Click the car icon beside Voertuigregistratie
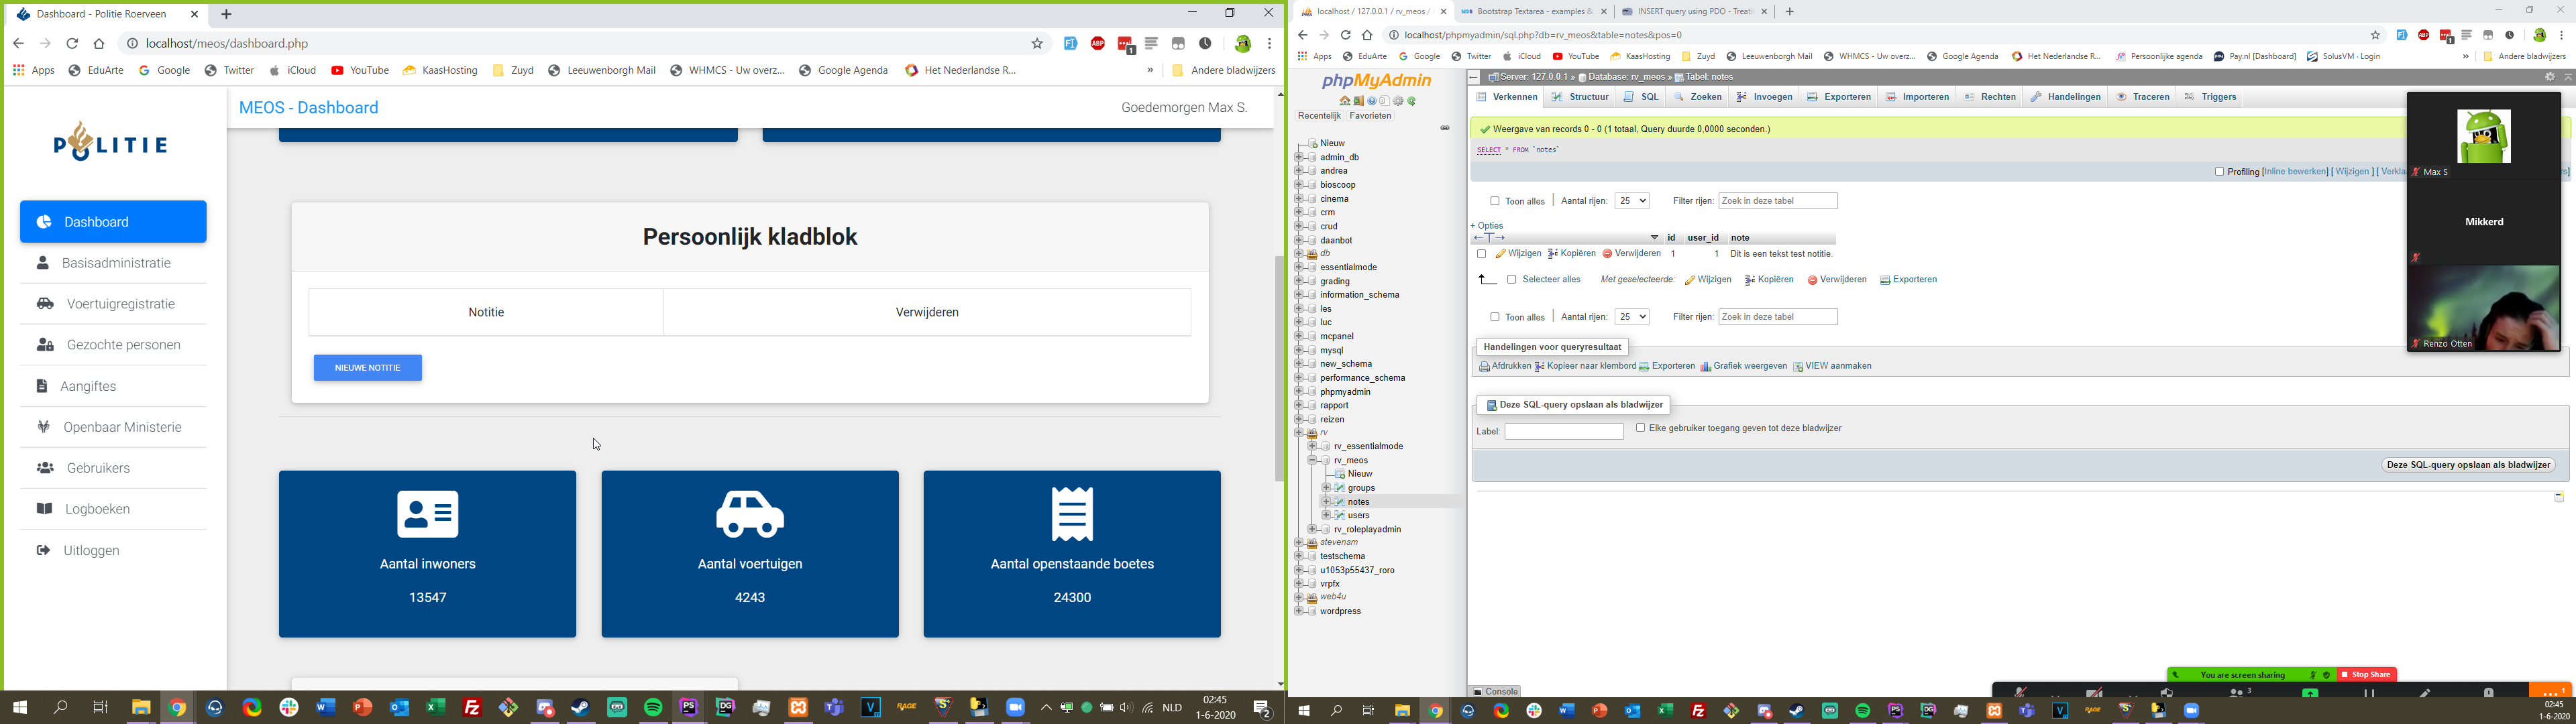The width and height of the screenshot is (2576, 724). 45,304
